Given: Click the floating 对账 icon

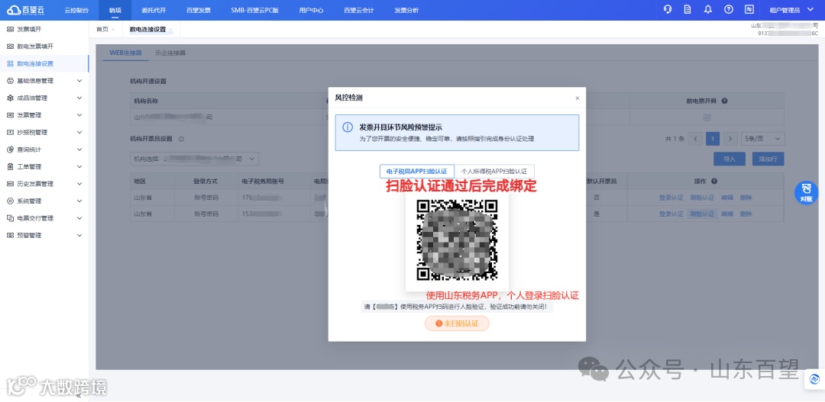Looking at the screenshot, I should coord(806,192).
